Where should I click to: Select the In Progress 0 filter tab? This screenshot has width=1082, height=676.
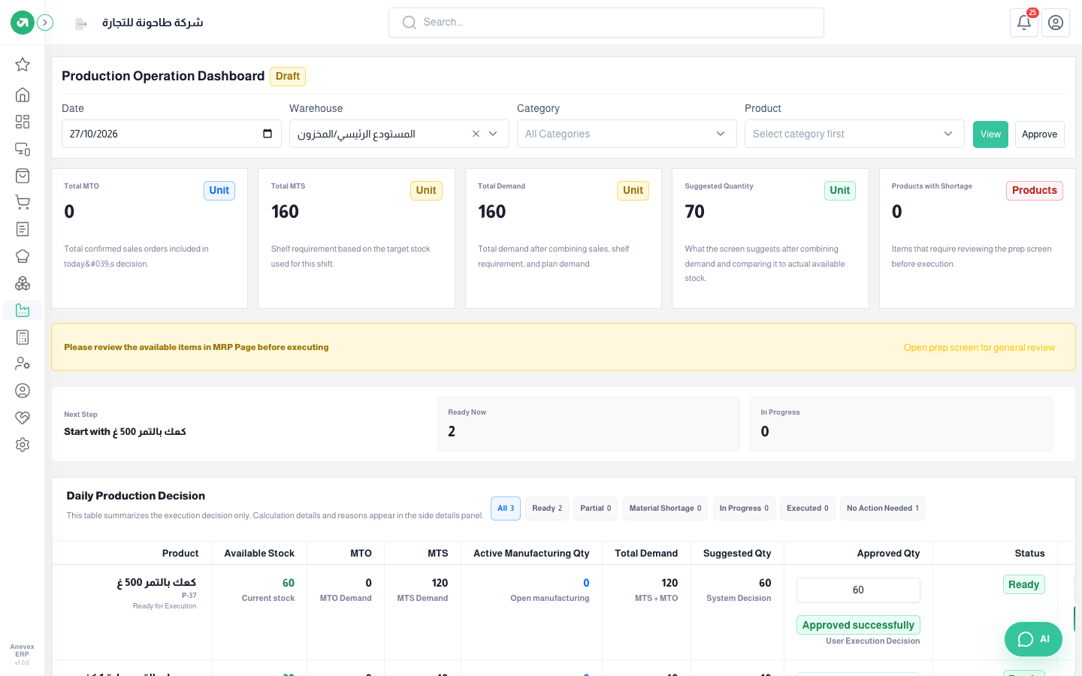pos(744,509)
